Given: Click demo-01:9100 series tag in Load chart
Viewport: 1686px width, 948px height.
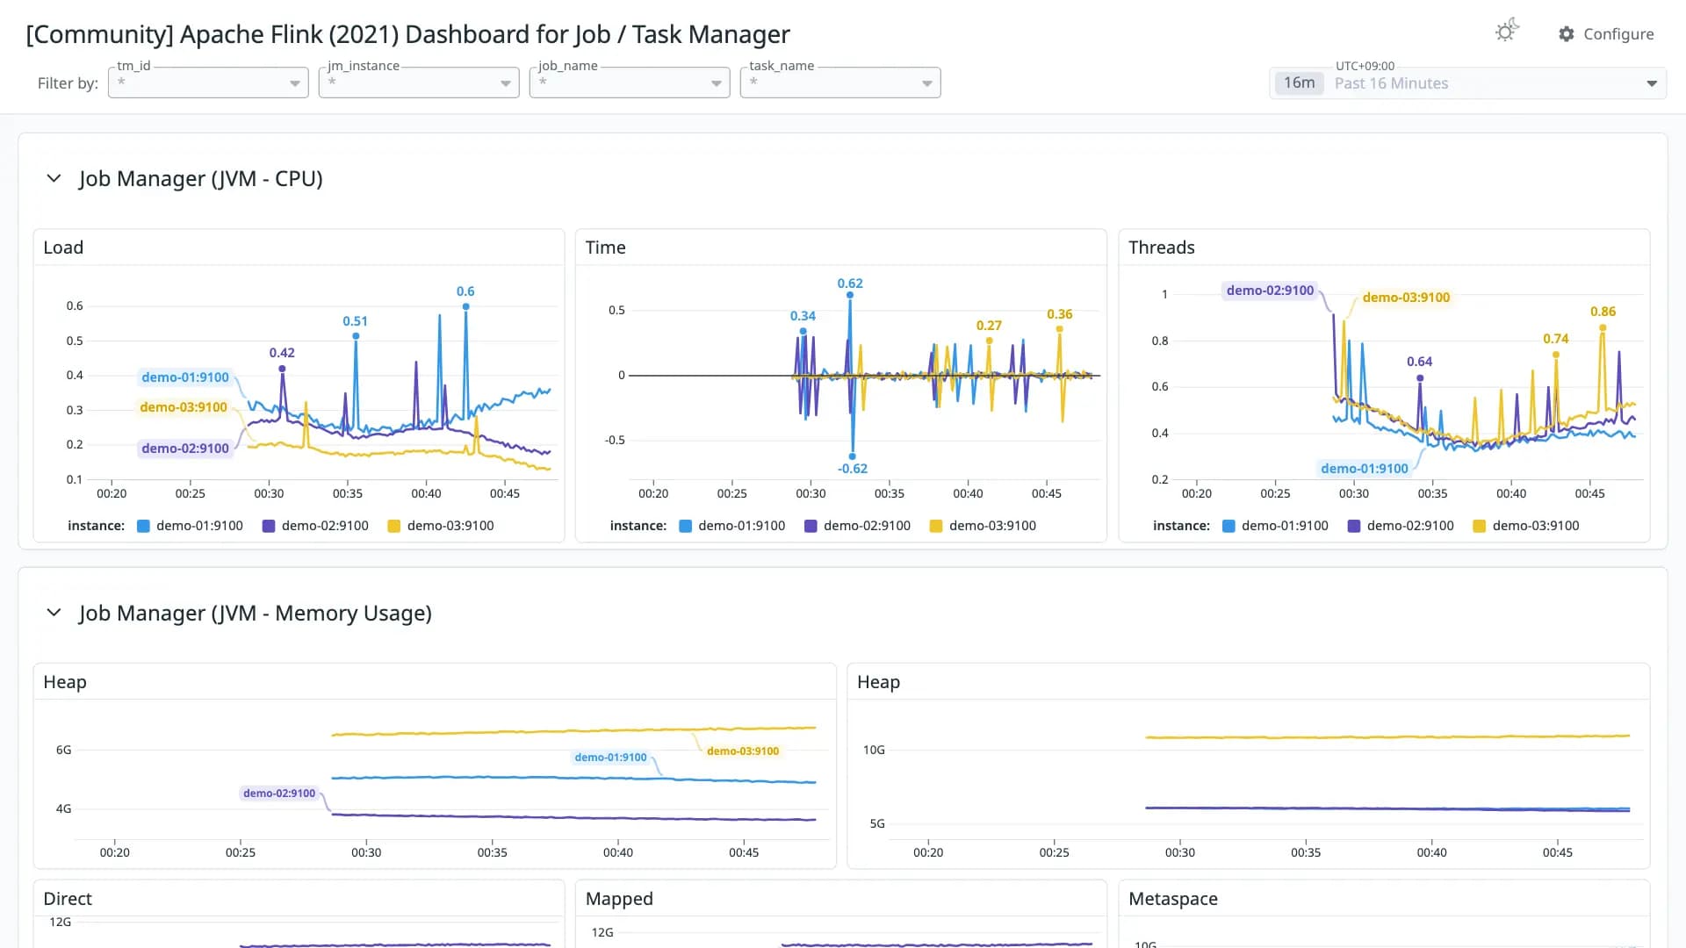Looking at the screenshot, I should pos(185,377).
